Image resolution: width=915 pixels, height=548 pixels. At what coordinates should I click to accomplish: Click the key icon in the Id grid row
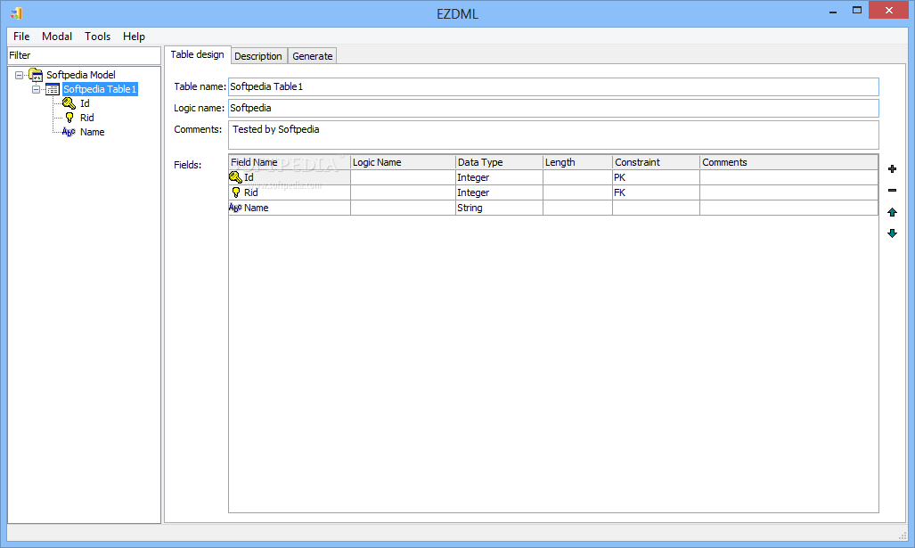click(235, 176)
